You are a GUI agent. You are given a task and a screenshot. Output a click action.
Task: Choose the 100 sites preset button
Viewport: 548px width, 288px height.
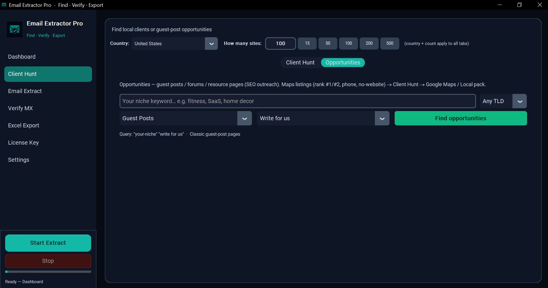(x=349, y=43)
